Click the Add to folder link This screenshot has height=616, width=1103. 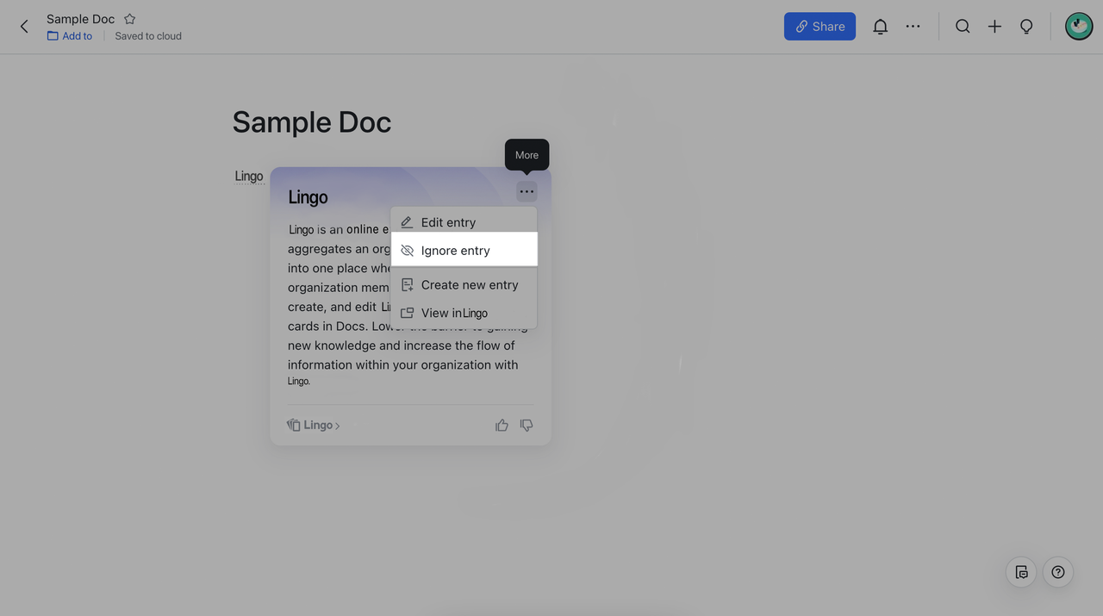pos(70,36)
